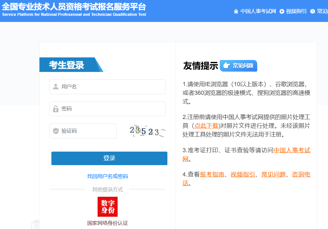
Task: Click the red 数字身份 logo
Action: click(x=108, y=207)
